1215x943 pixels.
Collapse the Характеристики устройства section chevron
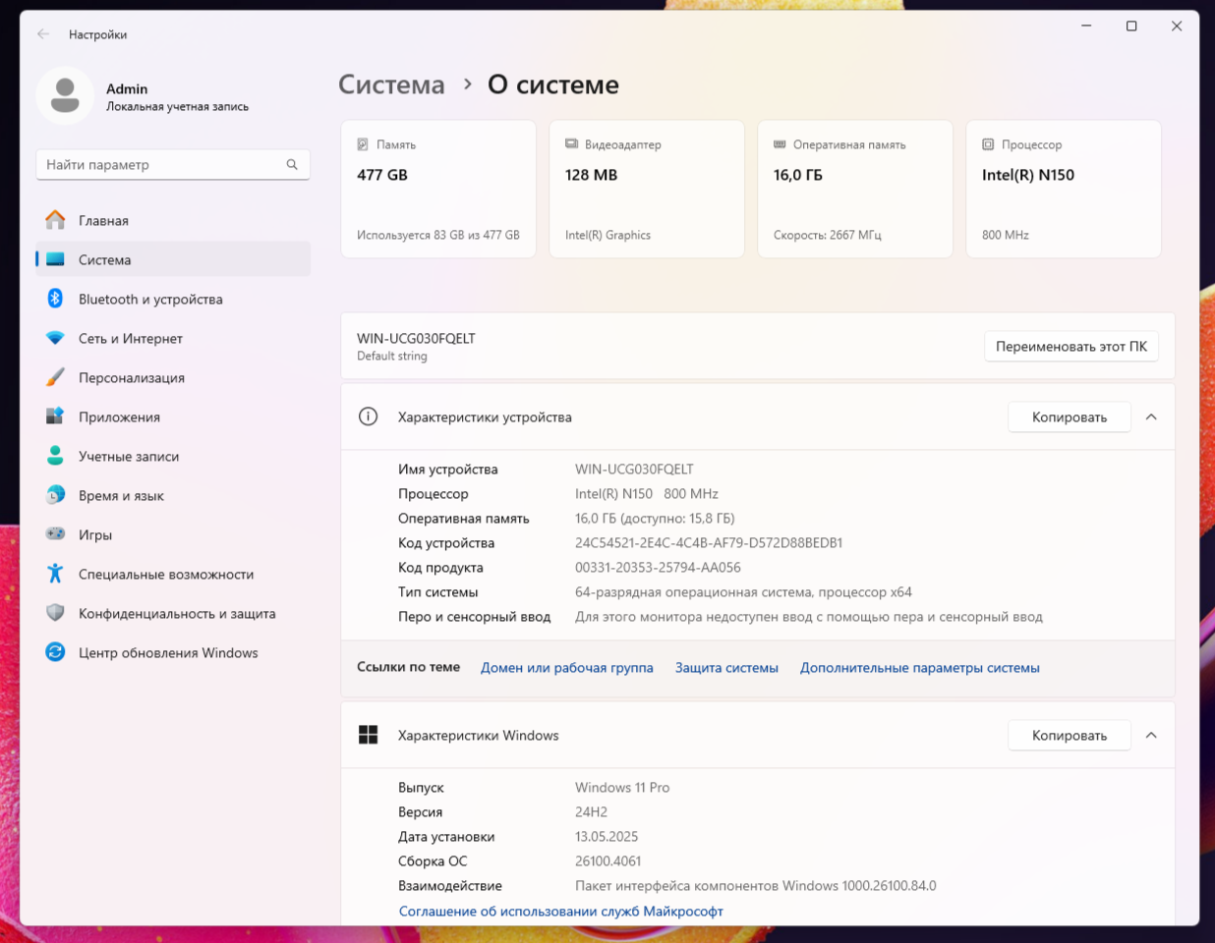click(1151, 416)
